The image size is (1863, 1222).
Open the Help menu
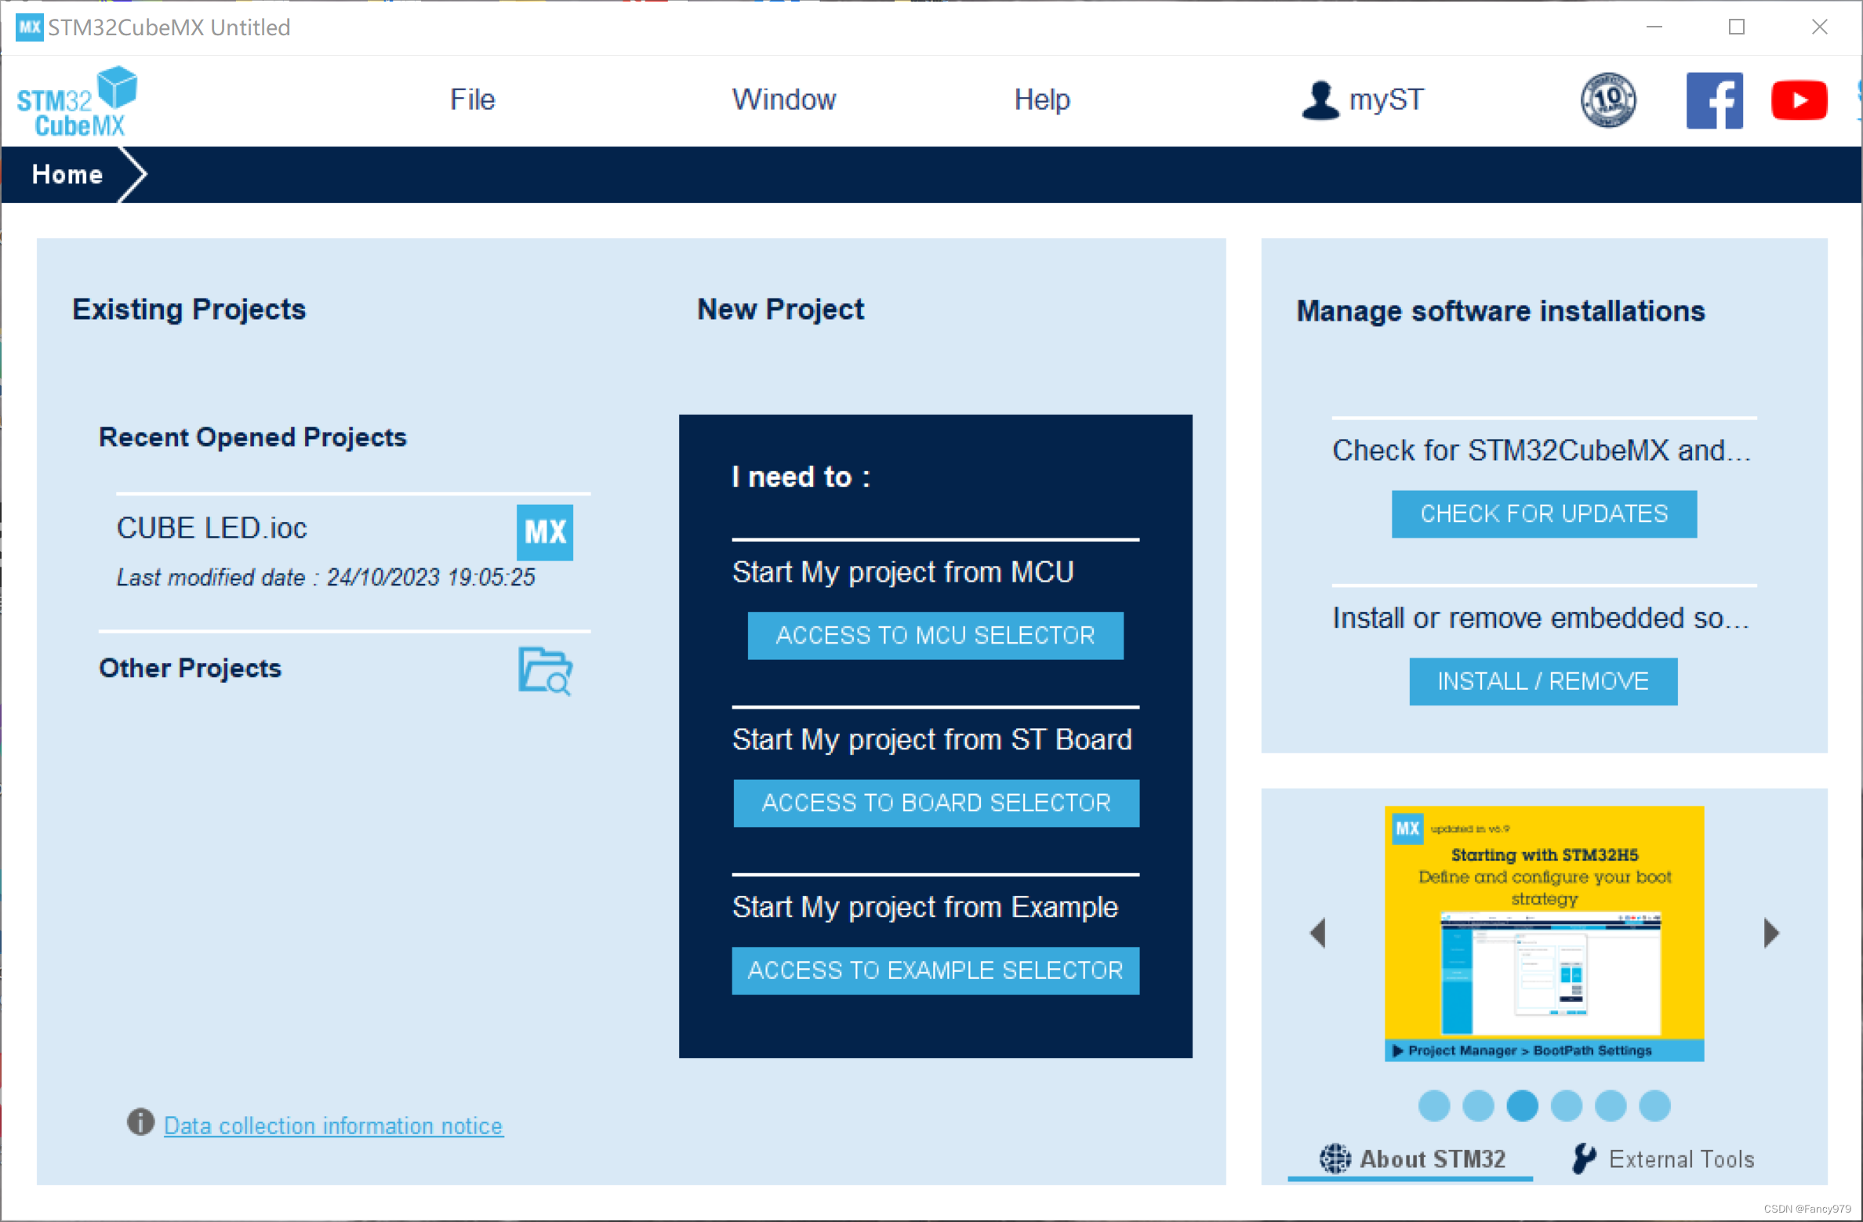[x=1041, y=100]
